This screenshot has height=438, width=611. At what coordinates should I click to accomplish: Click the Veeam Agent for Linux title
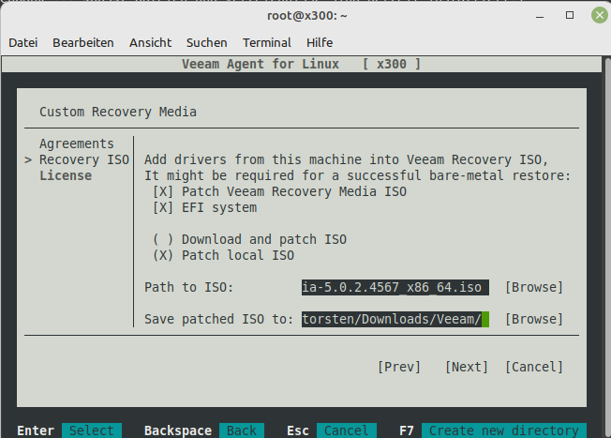click(x=261, y=64)
